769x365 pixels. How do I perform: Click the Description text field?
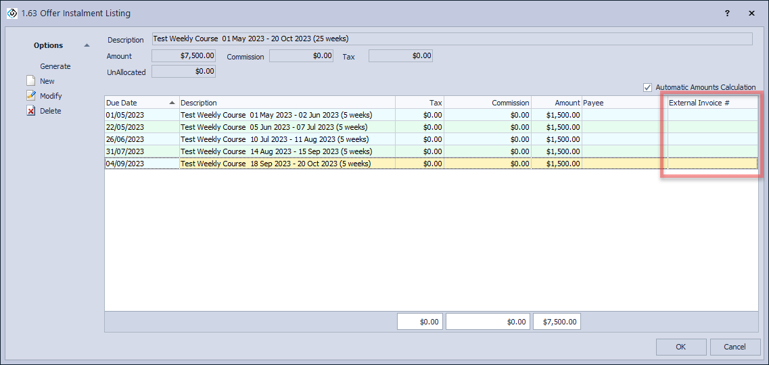[x=451, y=39]
